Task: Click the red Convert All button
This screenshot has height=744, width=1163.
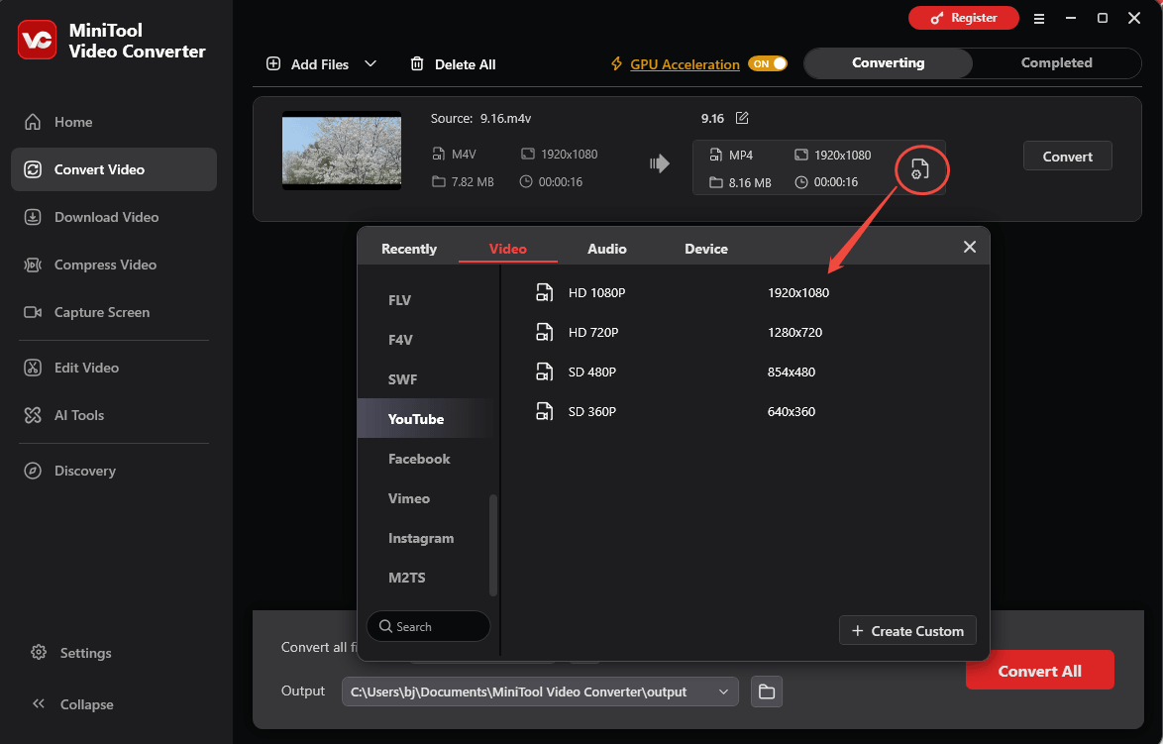Action: click(x=1039, y=670)
